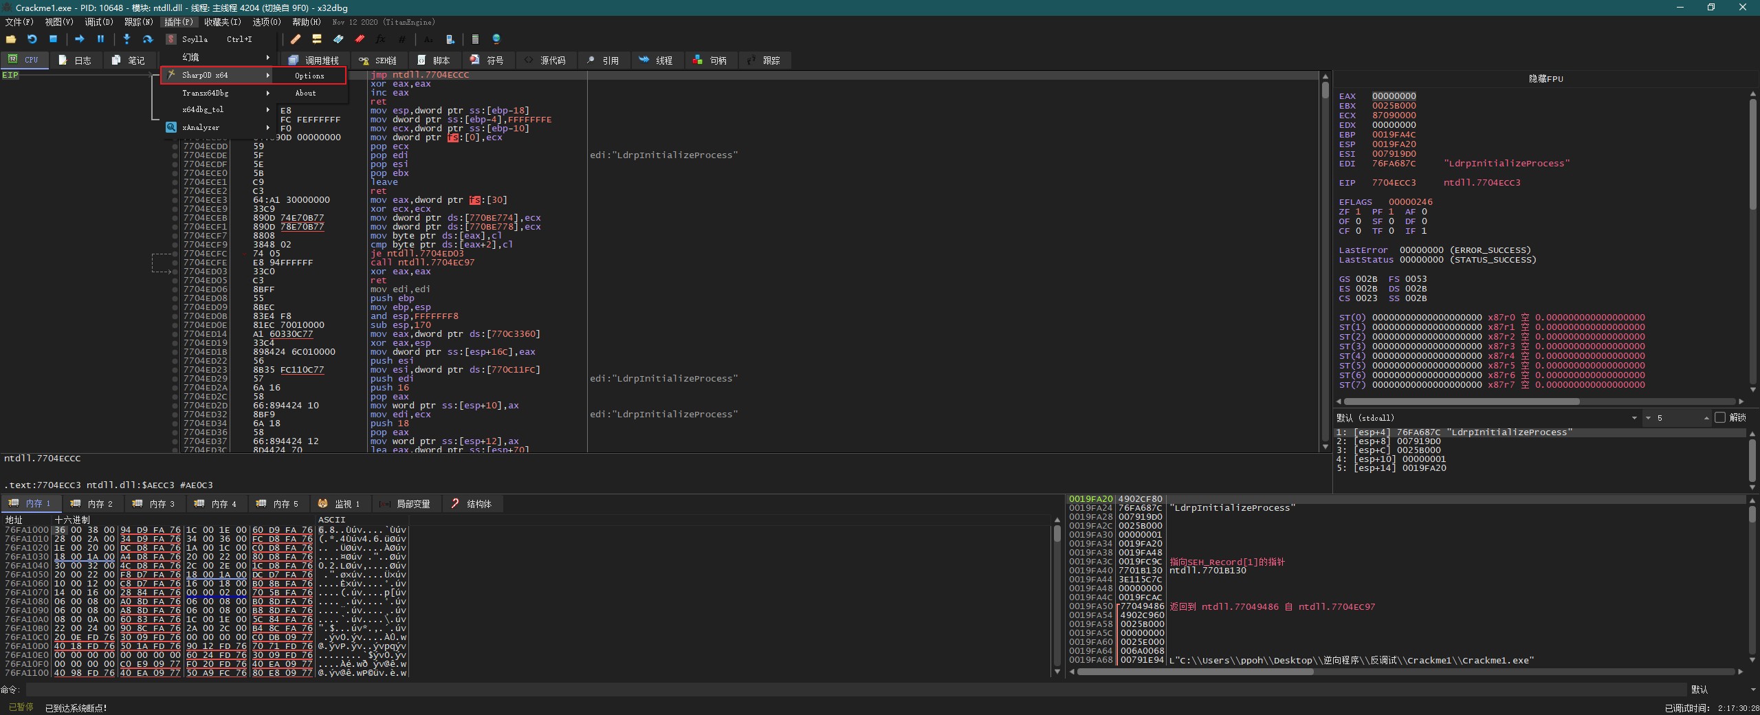Click the open file folder icon

coord(11,39)
